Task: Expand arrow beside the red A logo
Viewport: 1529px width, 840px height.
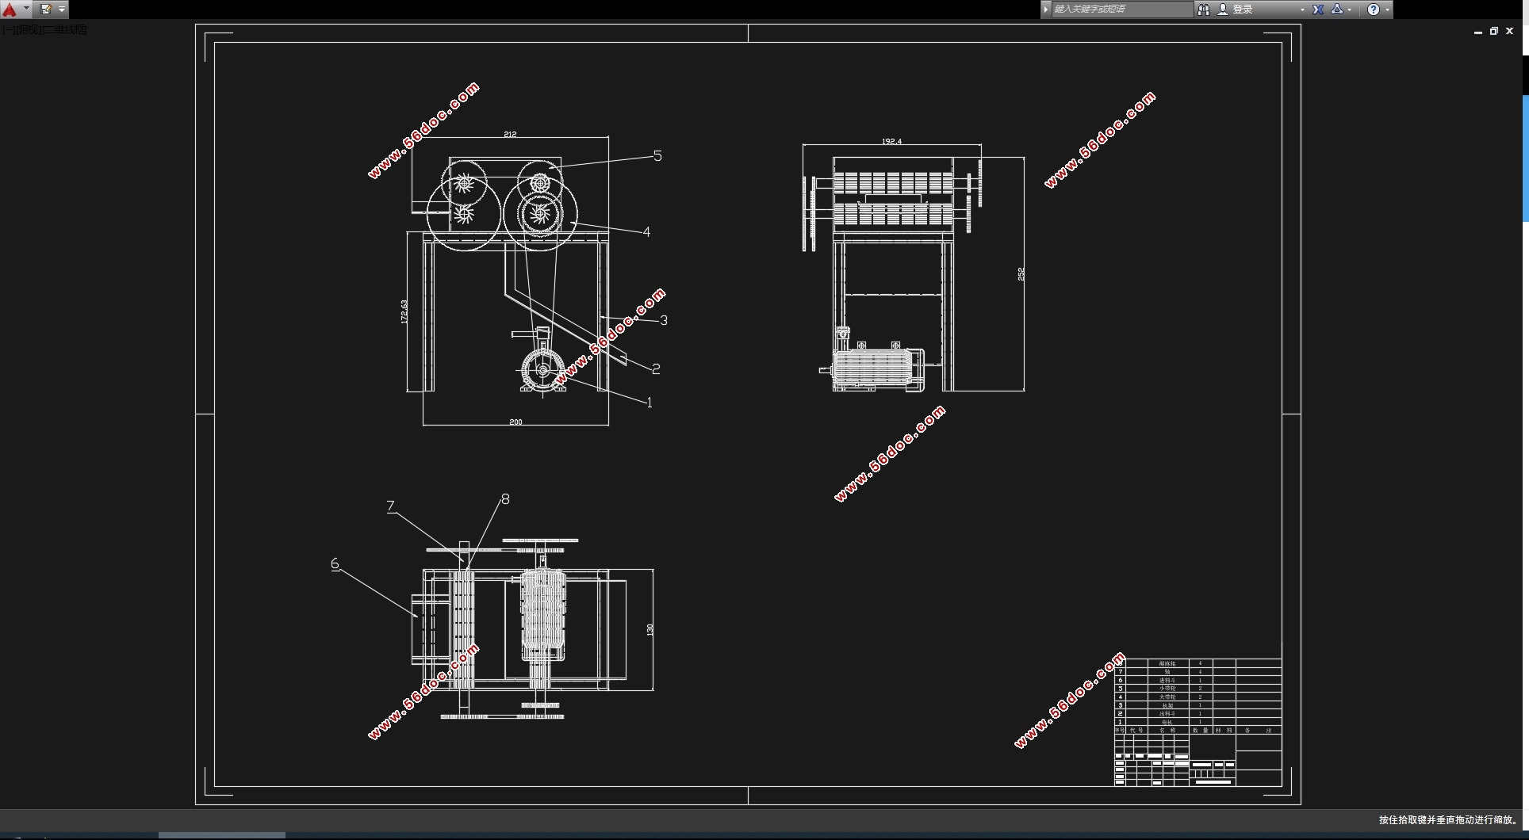Action: point(26,10)
